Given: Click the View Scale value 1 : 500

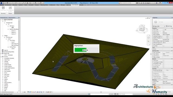Looking at the screenshot, I should pyautogui.click(x=167, y=30).
